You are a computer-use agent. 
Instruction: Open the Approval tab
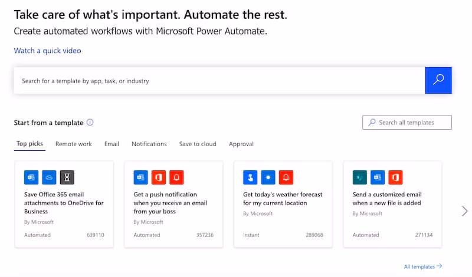click(241, 144)
